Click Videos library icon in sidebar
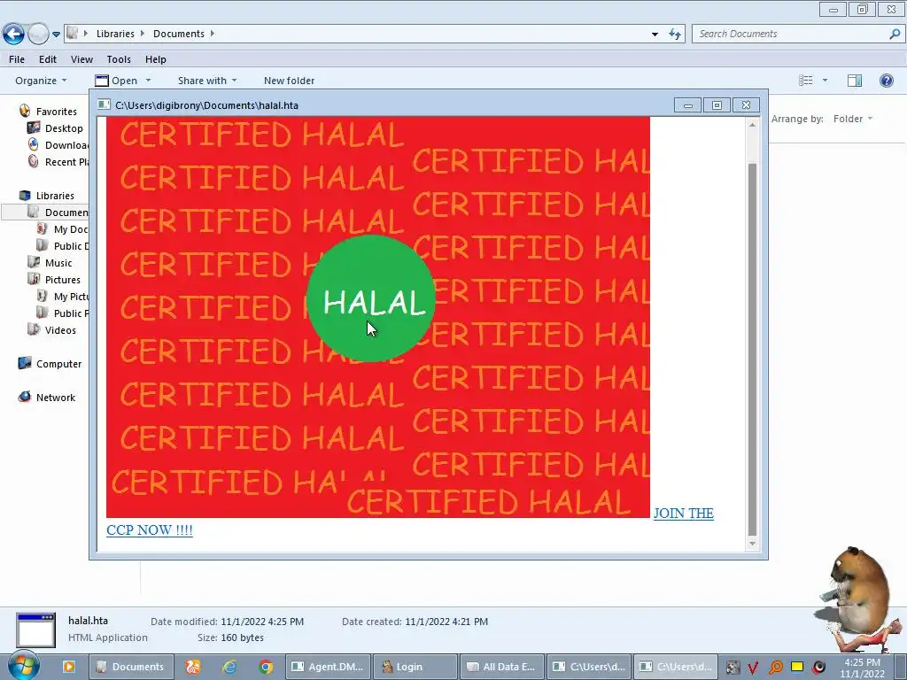Screen dimensions: 907x680 pos(35,329)
